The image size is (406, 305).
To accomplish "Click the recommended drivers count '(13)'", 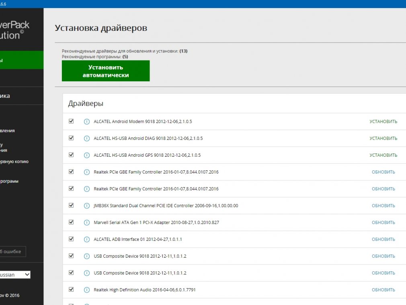I will (183, 51).
